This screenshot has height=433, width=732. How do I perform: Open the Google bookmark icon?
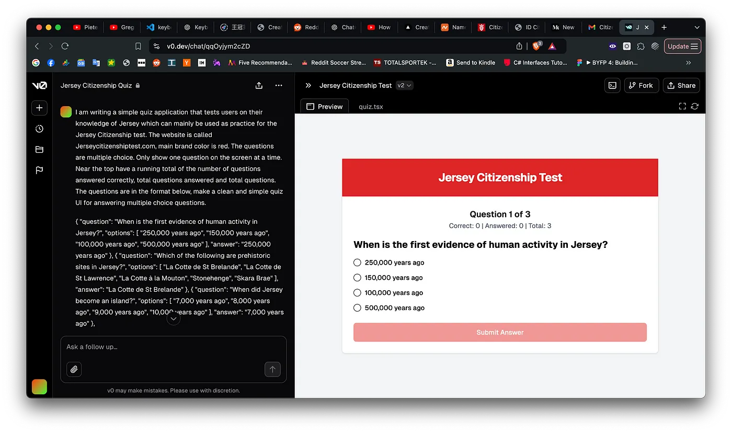(x=36, y=62)
